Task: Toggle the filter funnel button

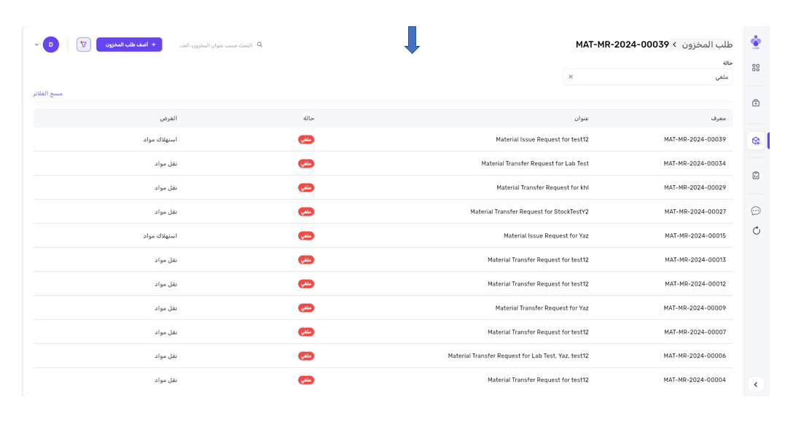Action: pyautogui.click(x=84, y=45)
